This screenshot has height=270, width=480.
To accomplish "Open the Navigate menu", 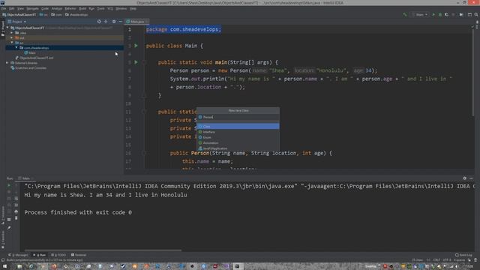I will pos(32,8).
